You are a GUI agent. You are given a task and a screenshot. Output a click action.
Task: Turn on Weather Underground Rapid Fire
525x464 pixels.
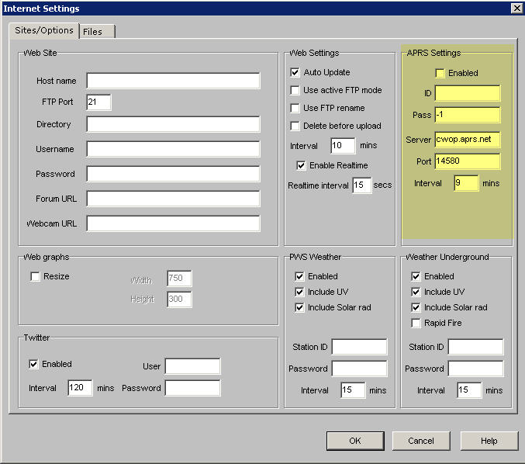[416, 323]
